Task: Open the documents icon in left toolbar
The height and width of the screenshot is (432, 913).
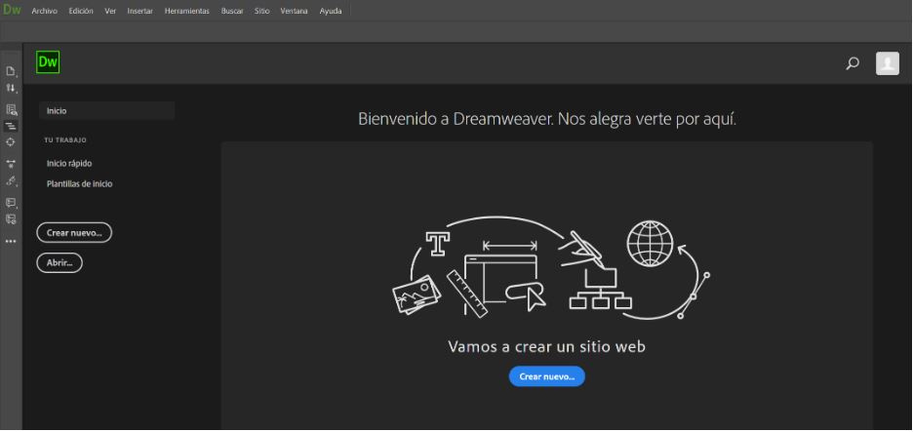Action: click(x=11, y=71)
